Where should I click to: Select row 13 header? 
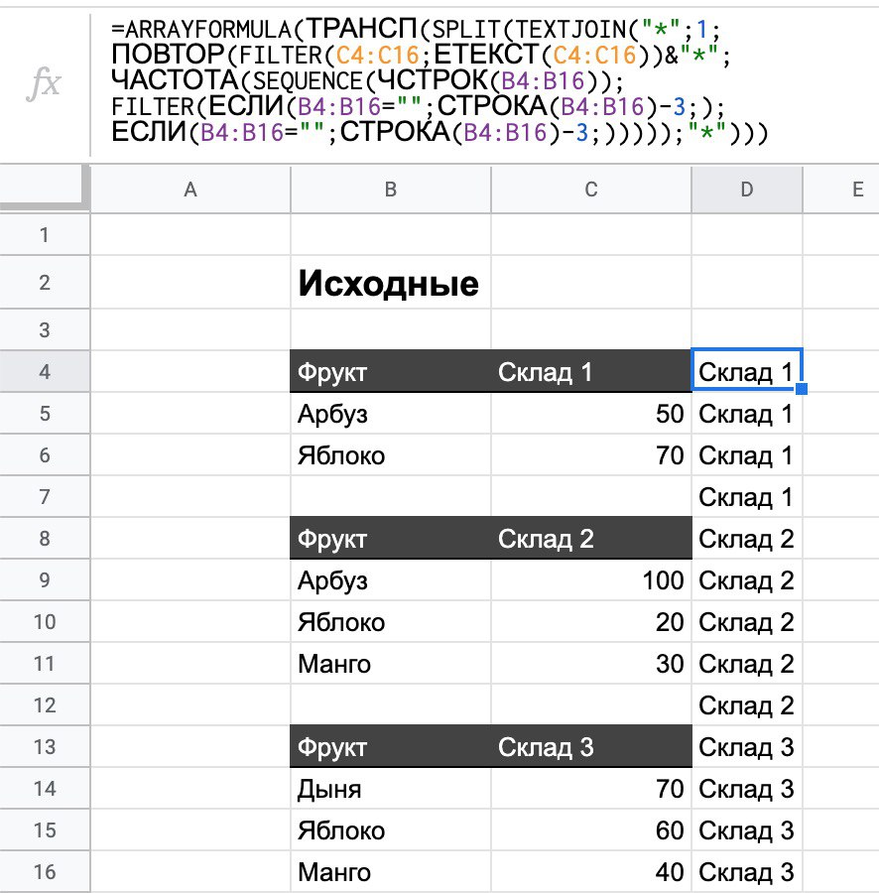tap(45, 746)
